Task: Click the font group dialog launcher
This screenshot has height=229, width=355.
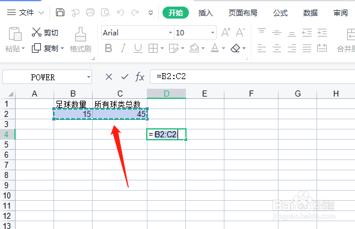Action: [x=247, y=59]
